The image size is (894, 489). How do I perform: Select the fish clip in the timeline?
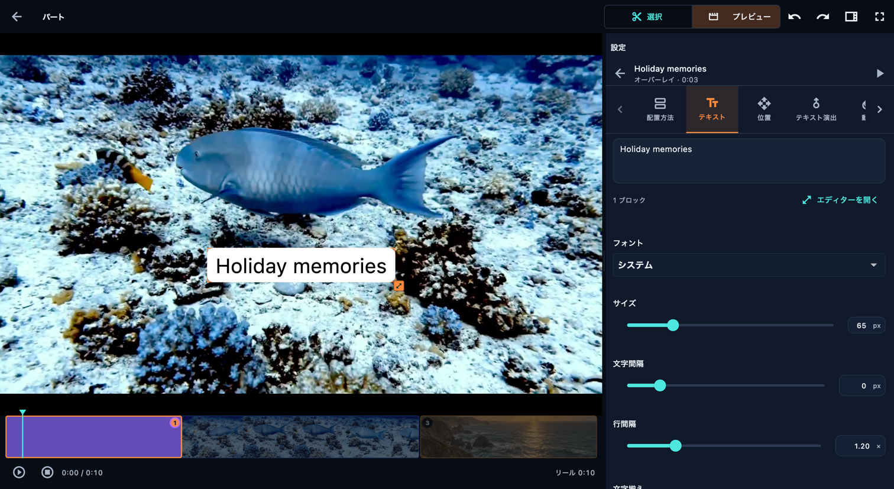click(x=300, y=437)
